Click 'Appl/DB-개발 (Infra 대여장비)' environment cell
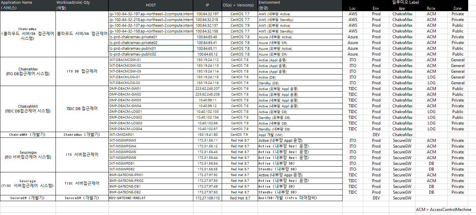 300,198
